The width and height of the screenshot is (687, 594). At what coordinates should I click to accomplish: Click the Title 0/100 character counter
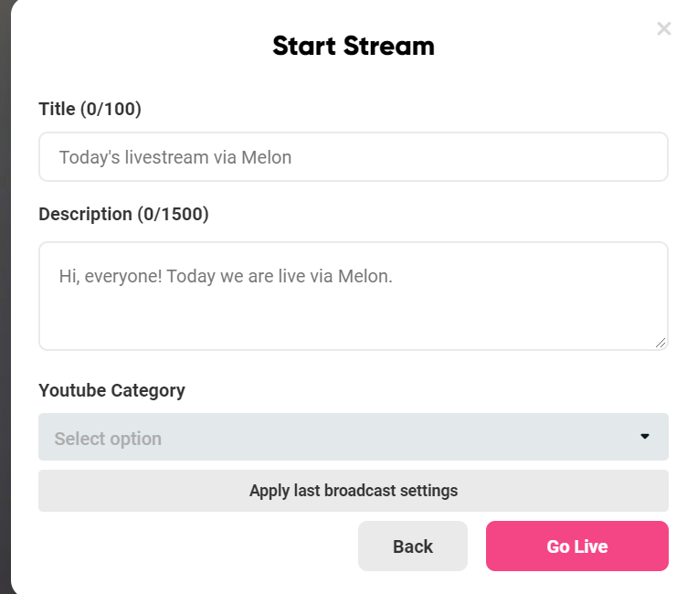(x=111, y=109)
